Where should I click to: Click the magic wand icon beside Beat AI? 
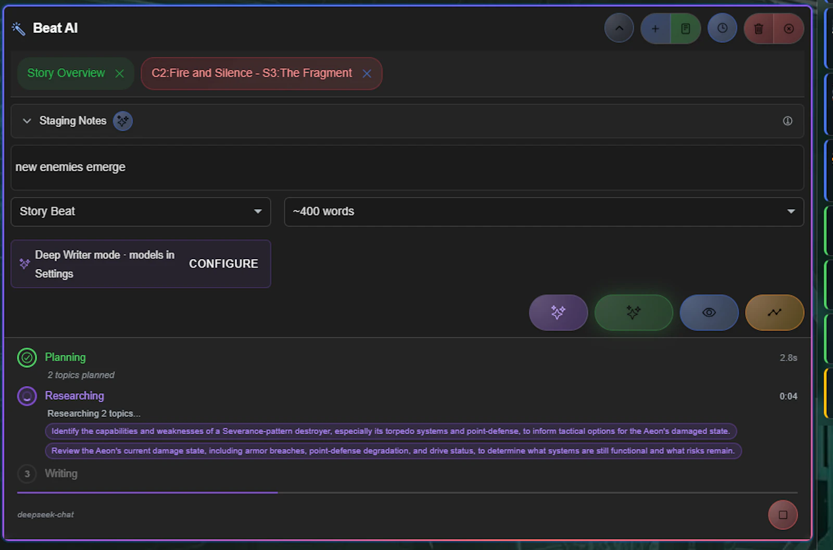(x=18, y=29)
